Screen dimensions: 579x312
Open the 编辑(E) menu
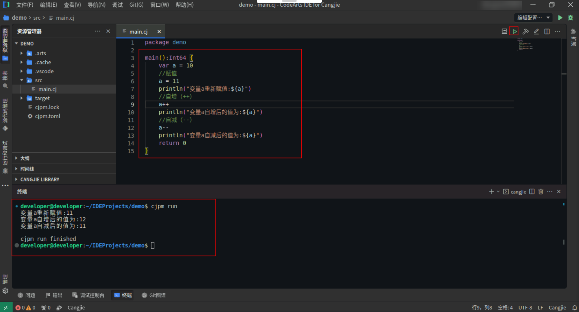[x=48, y=5]
